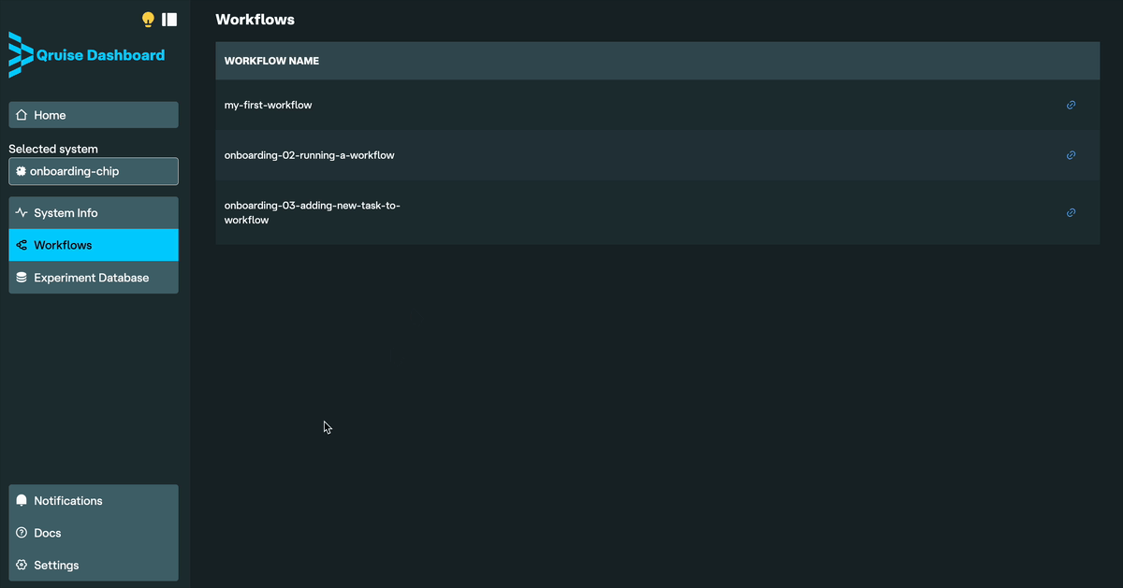Toggle the lightbulb theme switch
The height and width of the screenshot is (588, 1123).
(x=148, y=20)
